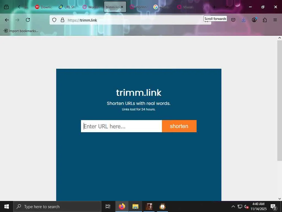Viewport: 282px width, 212px height.
Task: Switch to the Google worms search tab
Action: click(161, 7)
